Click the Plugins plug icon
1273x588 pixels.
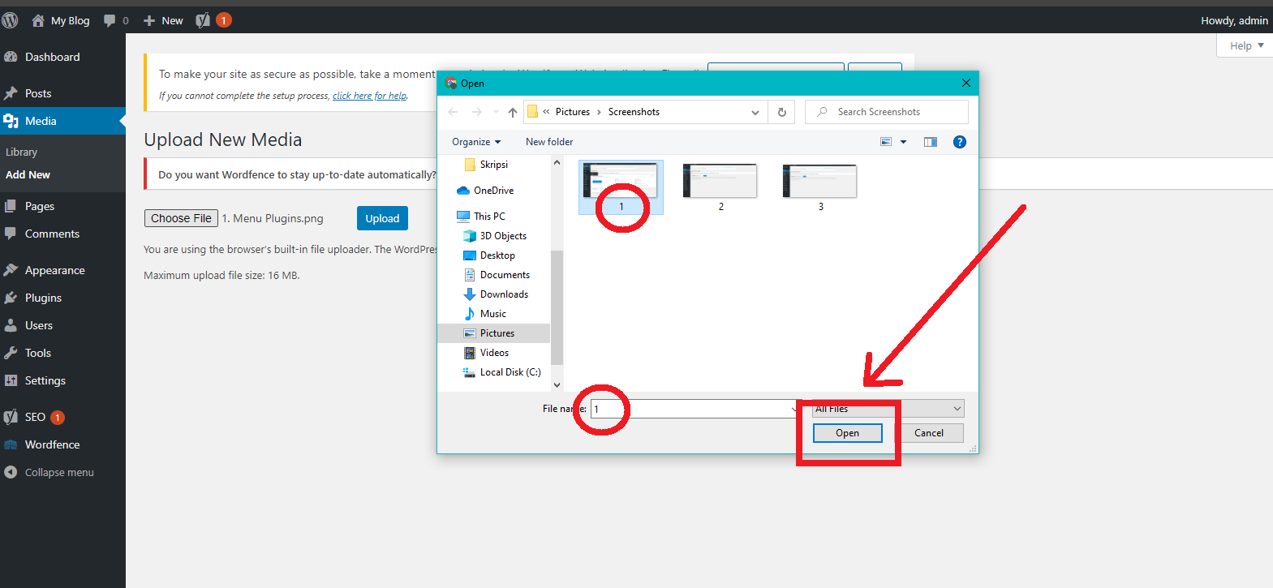(11, 298)
